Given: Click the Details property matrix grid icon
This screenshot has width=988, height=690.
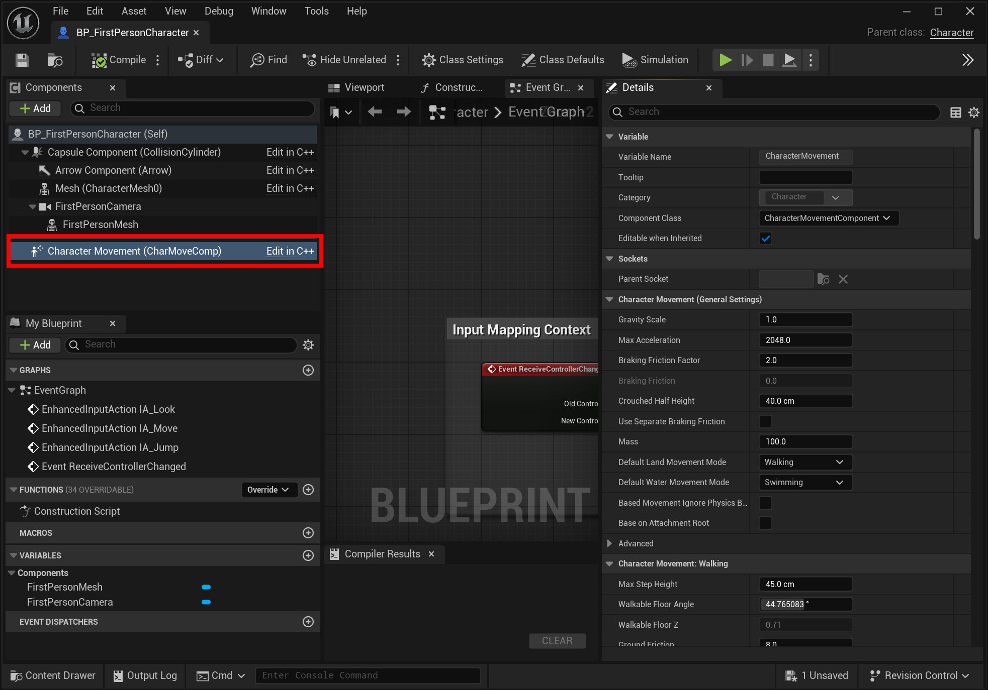Looking at the screenshot, I should coord(955,112).
